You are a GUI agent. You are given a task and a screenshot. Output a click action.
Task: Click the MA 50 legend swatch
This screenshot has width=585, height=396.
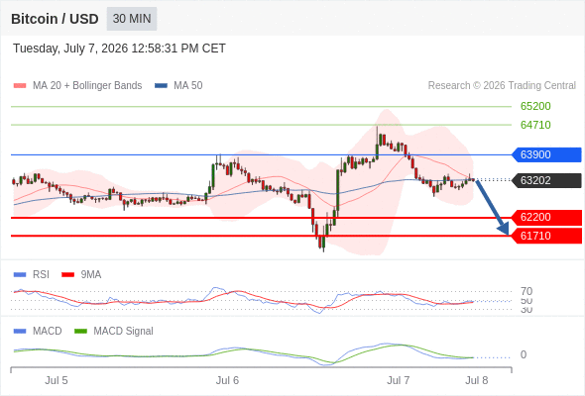(x=161, y=86)
